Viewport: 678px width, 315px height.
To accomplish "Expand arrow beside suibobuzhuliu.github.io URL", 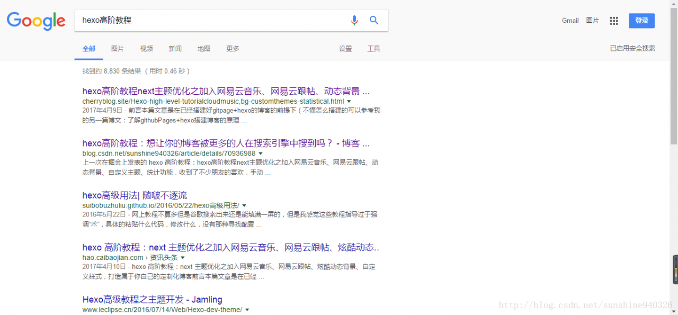I will [244, 205].
